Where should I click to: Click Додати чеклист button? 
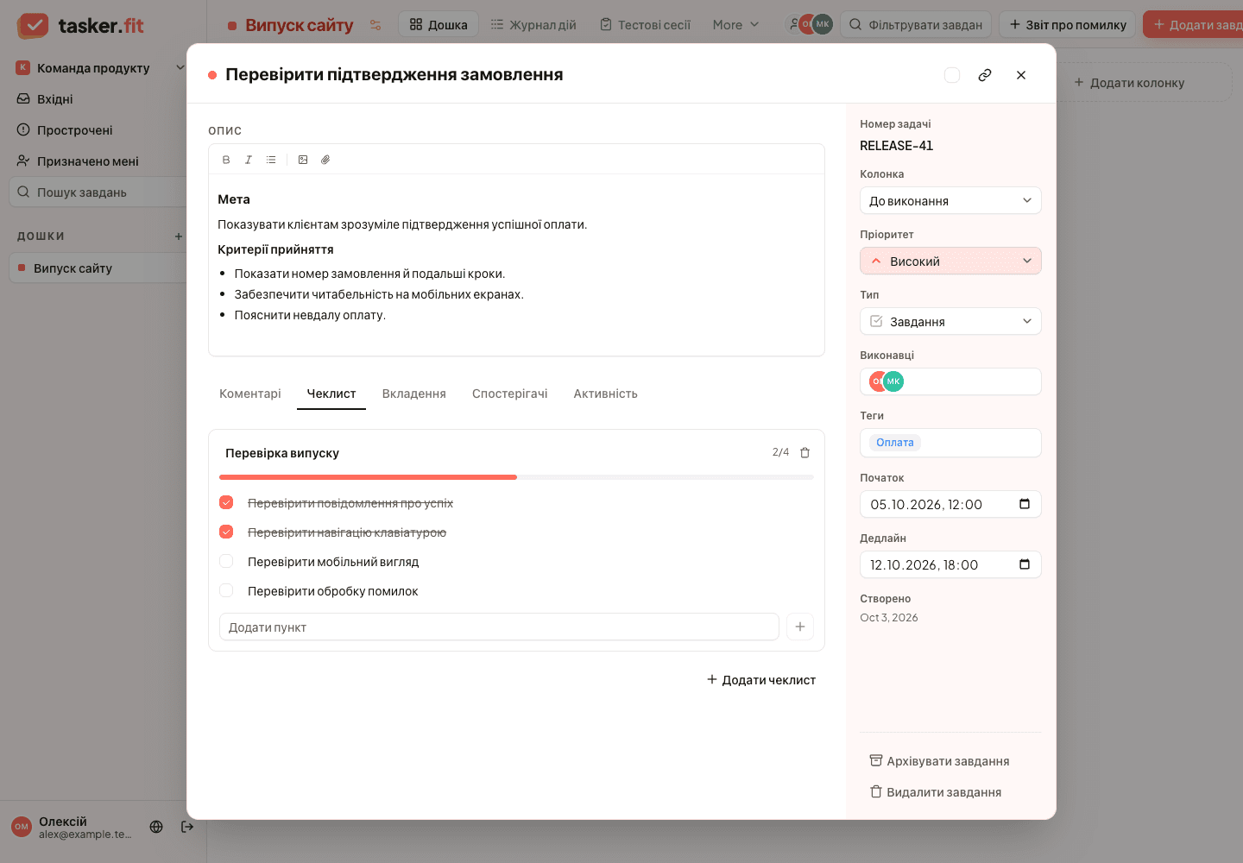(761, 680)
